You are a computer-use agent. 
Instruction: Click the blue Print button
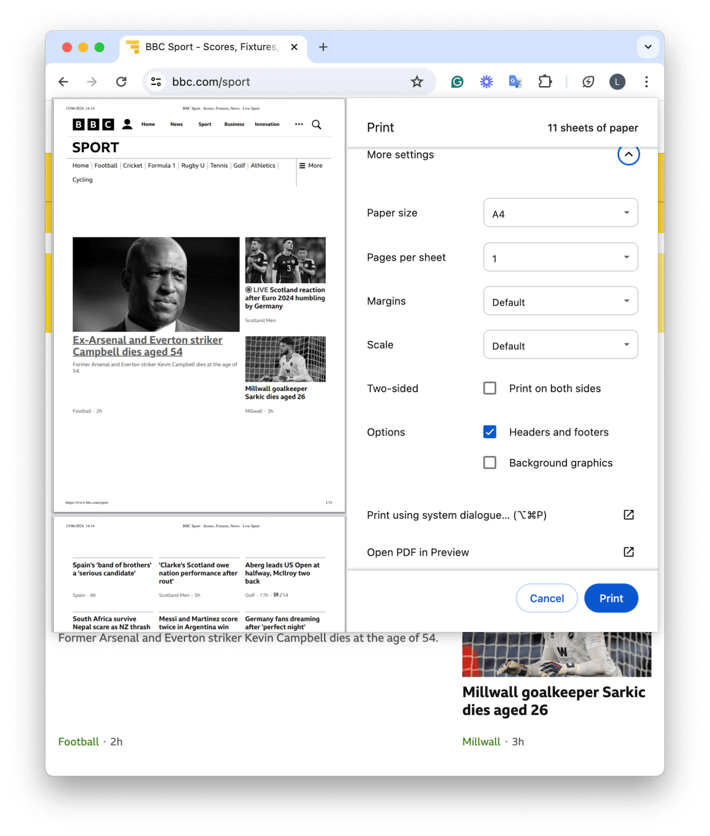[611, 598]
